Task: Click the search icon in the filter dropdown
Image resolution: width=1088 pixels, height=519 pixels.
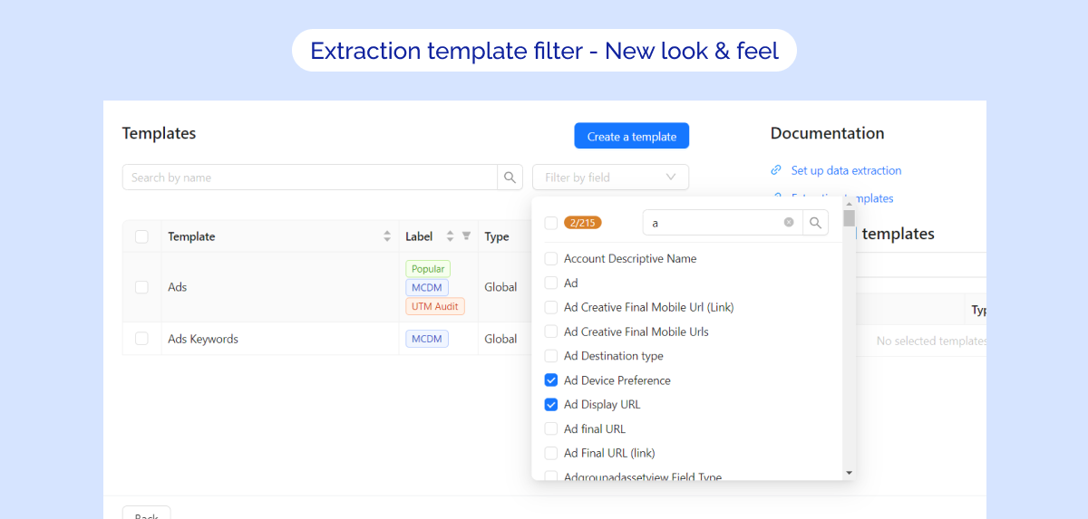Action: click(x=815, y=223)
